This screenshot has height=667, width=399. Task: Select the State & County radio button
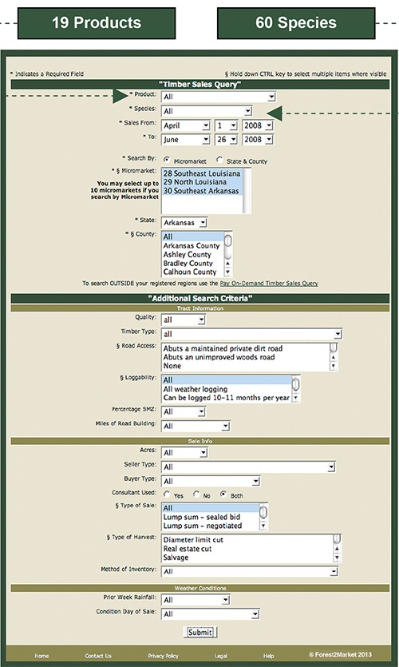(x=219, y=160)
